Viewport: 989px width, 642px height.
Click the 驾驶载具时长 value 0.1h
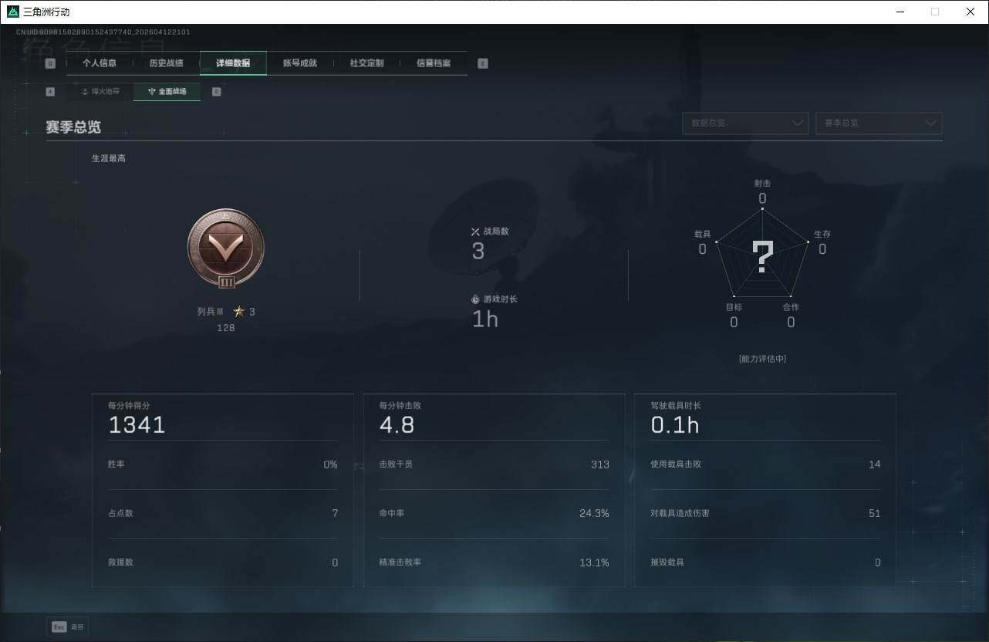point(675,425)
